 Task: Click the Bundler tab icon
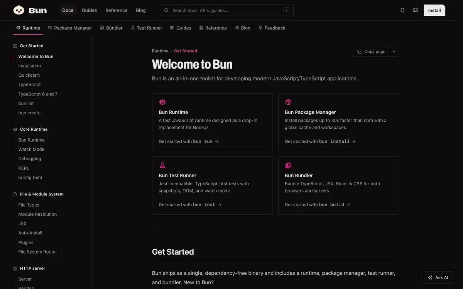[102, 28]
